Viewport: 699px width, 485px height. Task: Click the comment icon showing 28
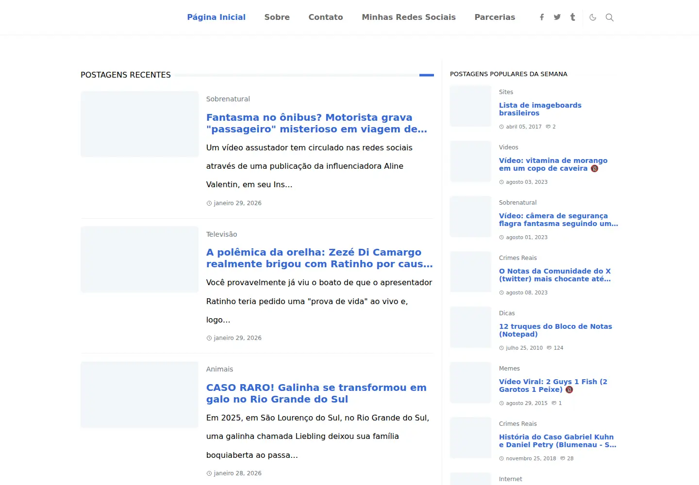[x=563, y=458]
